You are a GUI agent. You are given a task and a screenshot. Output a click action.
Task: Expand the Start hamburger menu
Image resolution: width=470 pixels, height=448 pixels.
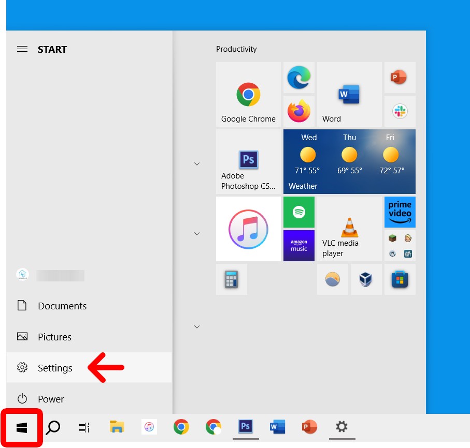22,49
